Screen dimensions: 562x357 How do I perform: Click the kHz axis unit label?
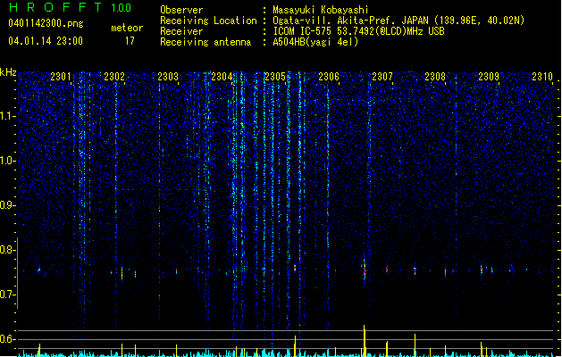8,72
